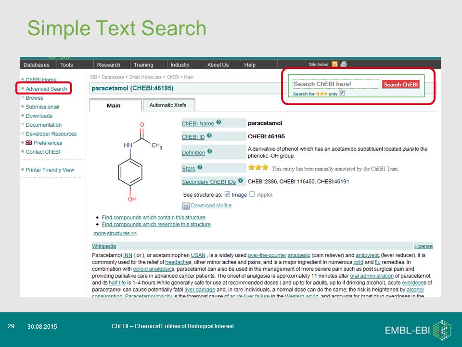Click the EMBL-EBI hexagon logo

click(x=442, y=330)
